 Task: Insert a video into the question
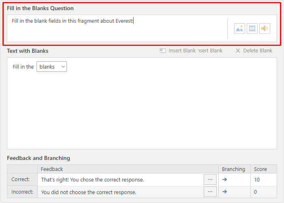click(x=252, y=28)
